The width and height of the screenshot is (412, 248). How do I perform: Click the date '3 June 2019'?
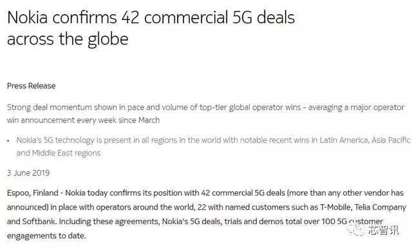pyautogui.click(x=28, y=173)
